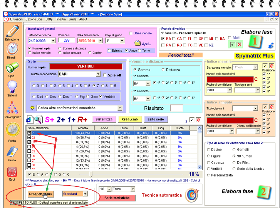Click the Ritardi clock icon

point(12,49)
